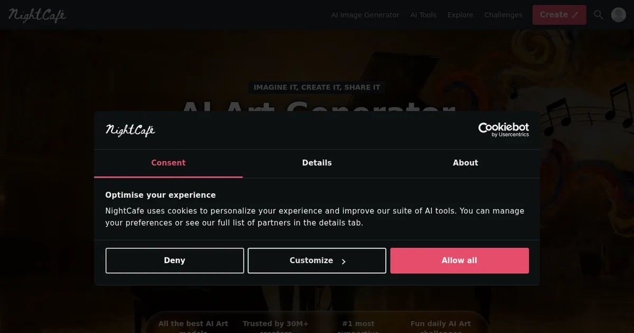Open the user profile avatar
The width and height of the screenshot is (634, 333).
pos(619,15)
